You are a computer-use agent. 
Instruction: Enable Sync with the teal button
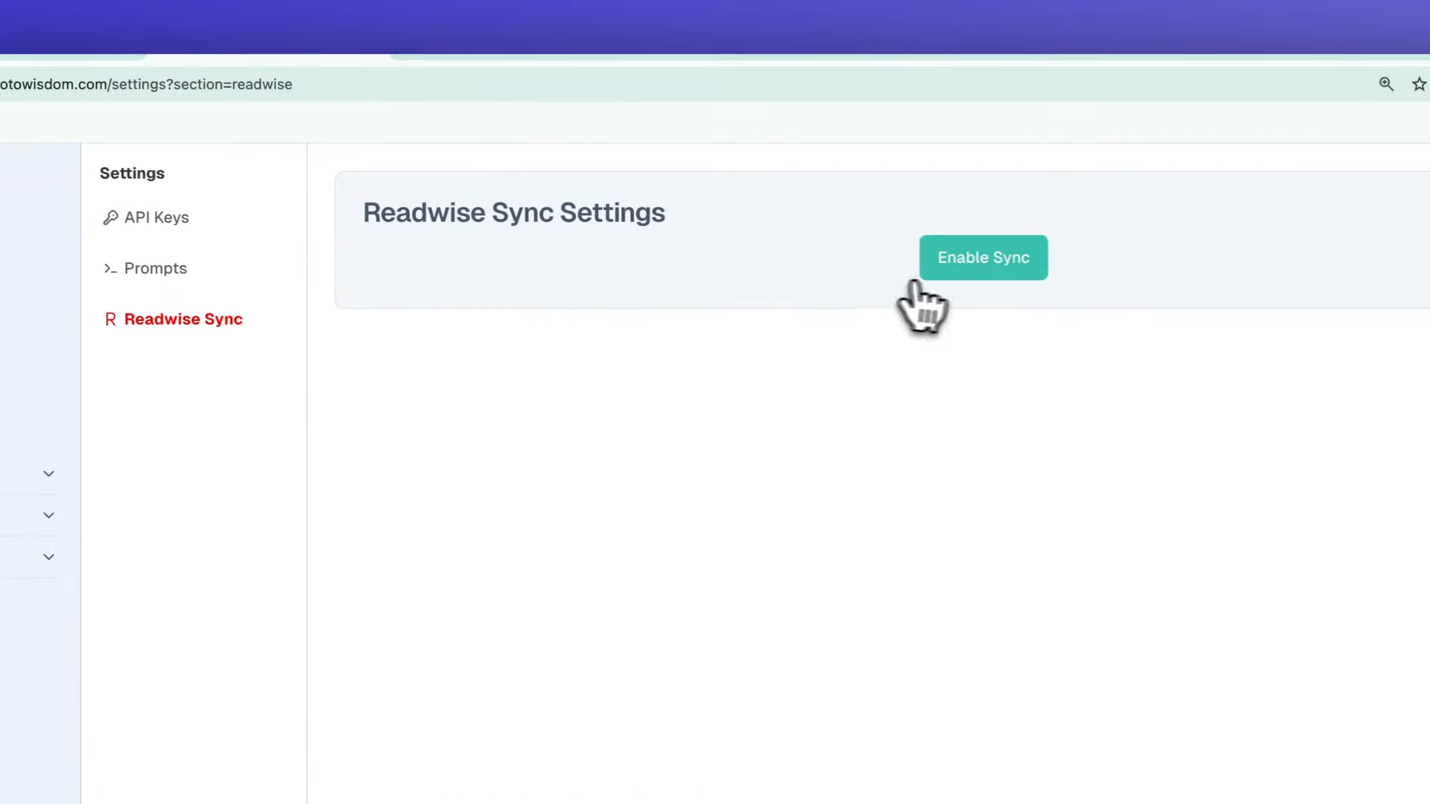click(x=983, y=256)
